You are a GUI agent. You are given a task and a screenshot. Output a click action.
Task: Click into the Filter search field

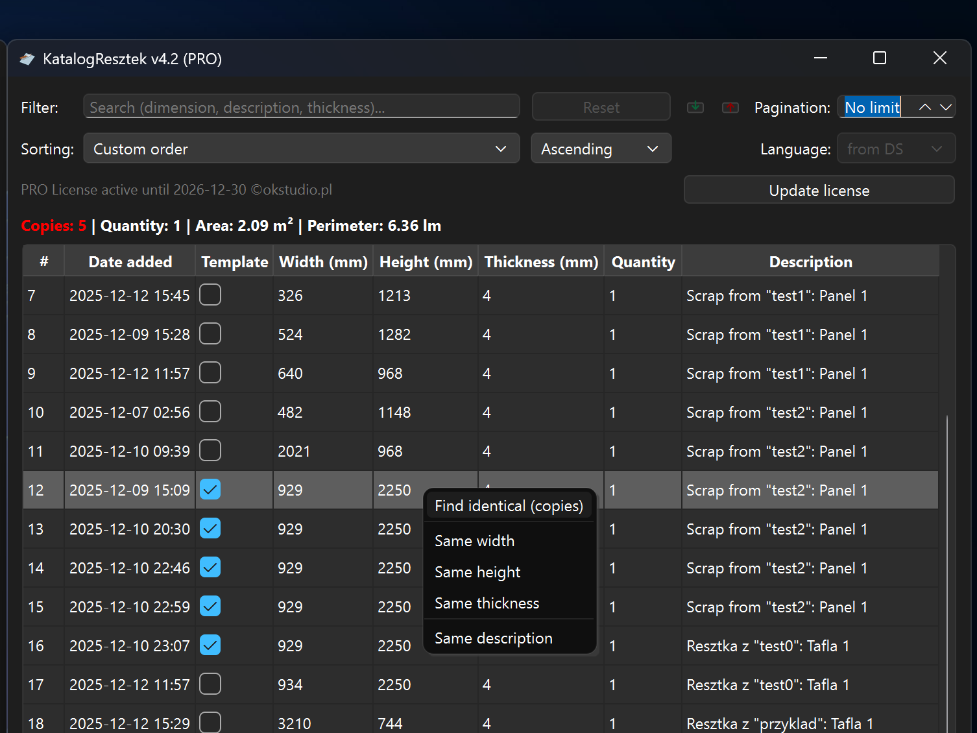[301, 107]
